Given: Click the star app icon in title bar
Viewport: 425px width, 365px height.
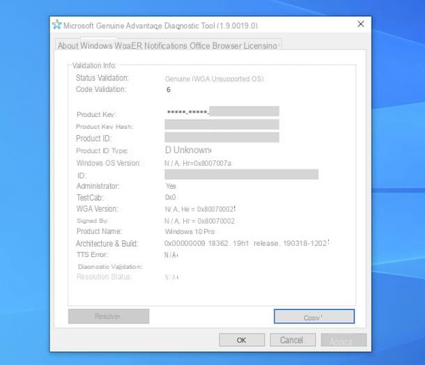Looking at the screenshot, I should [56, 24].
